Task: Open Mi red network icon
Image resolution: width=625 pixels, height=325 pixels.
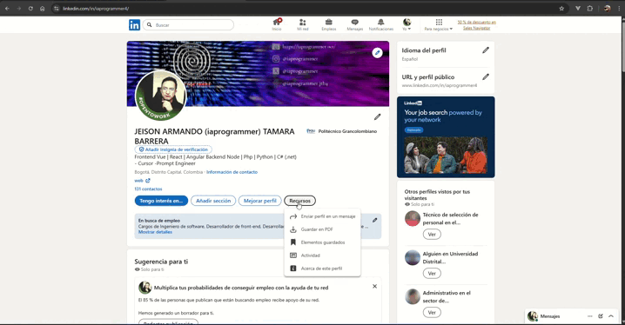Action: click(303, 24)
